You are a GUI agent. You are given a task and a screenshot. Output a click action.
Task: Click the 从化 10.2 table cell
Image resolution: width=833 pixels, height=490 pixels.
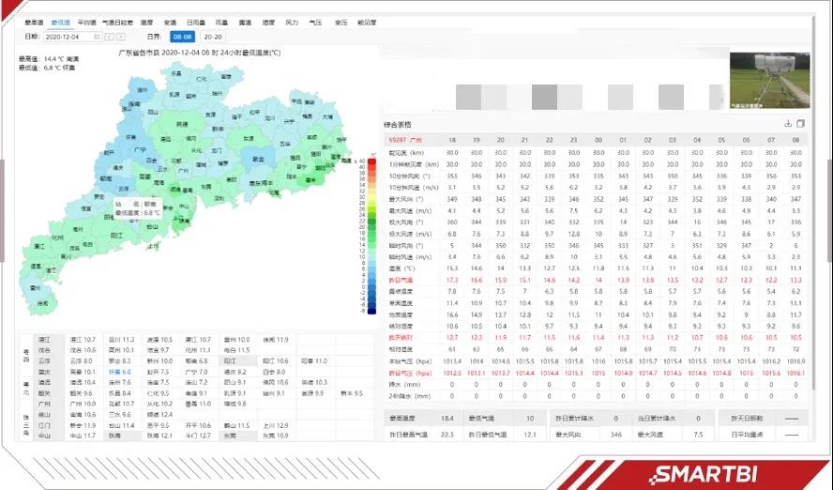[x=159, y=404]
